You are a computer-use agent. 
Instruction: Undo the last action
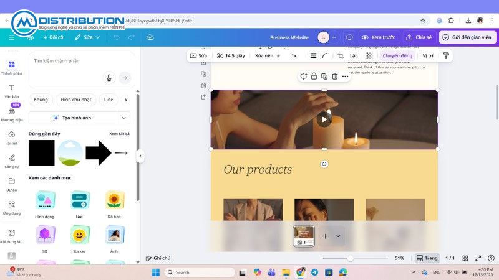coord(117,37)
